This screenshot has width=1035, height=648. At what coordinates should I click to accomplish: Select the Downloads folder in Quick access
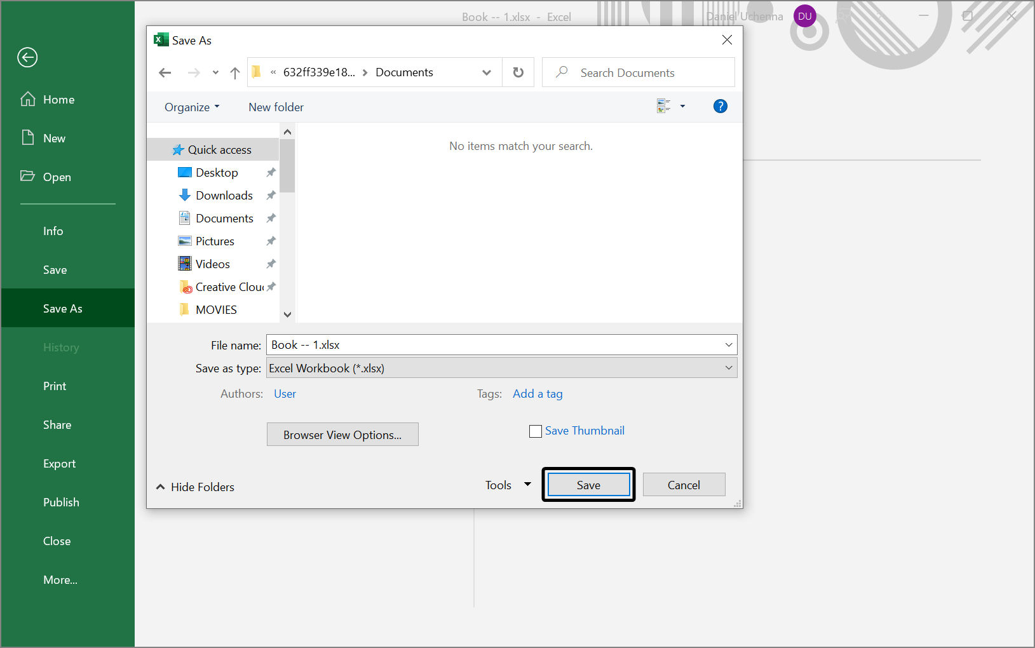224,195
